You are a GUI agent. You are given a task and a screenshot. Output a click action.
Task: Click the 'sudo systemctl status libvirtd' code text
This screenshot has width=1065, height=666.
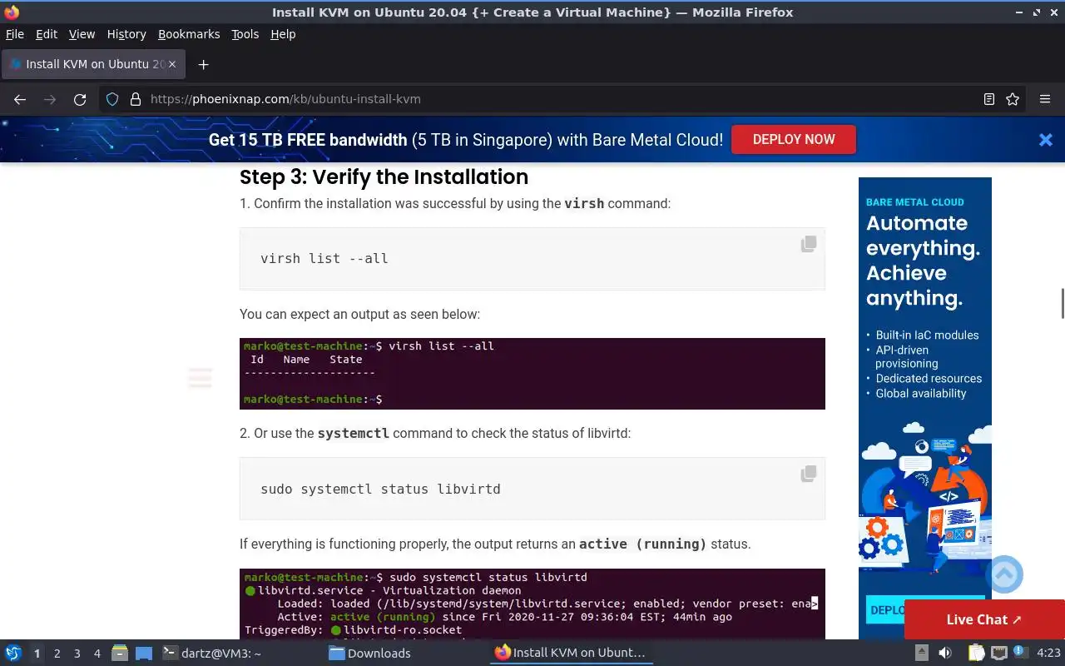pyautogui.click(x=380, y=489)
